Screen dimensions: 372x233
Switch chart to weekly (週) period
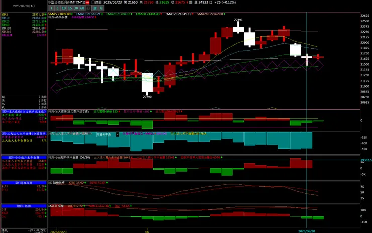pyautogui.click(x=95, y=8)
